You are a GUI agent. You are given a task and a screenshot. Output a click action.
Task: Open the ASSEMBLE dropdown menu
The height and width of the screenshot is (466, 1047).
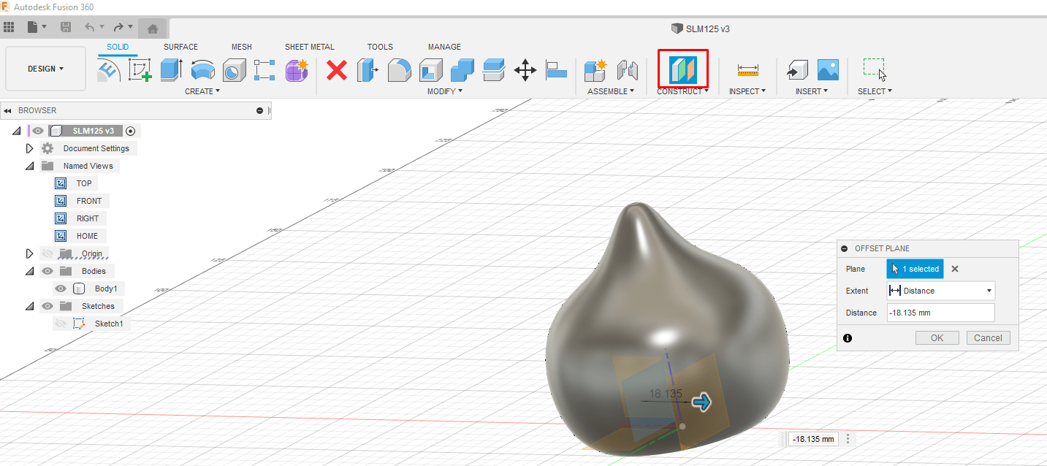pyautogui.click(x=612, y=91)
